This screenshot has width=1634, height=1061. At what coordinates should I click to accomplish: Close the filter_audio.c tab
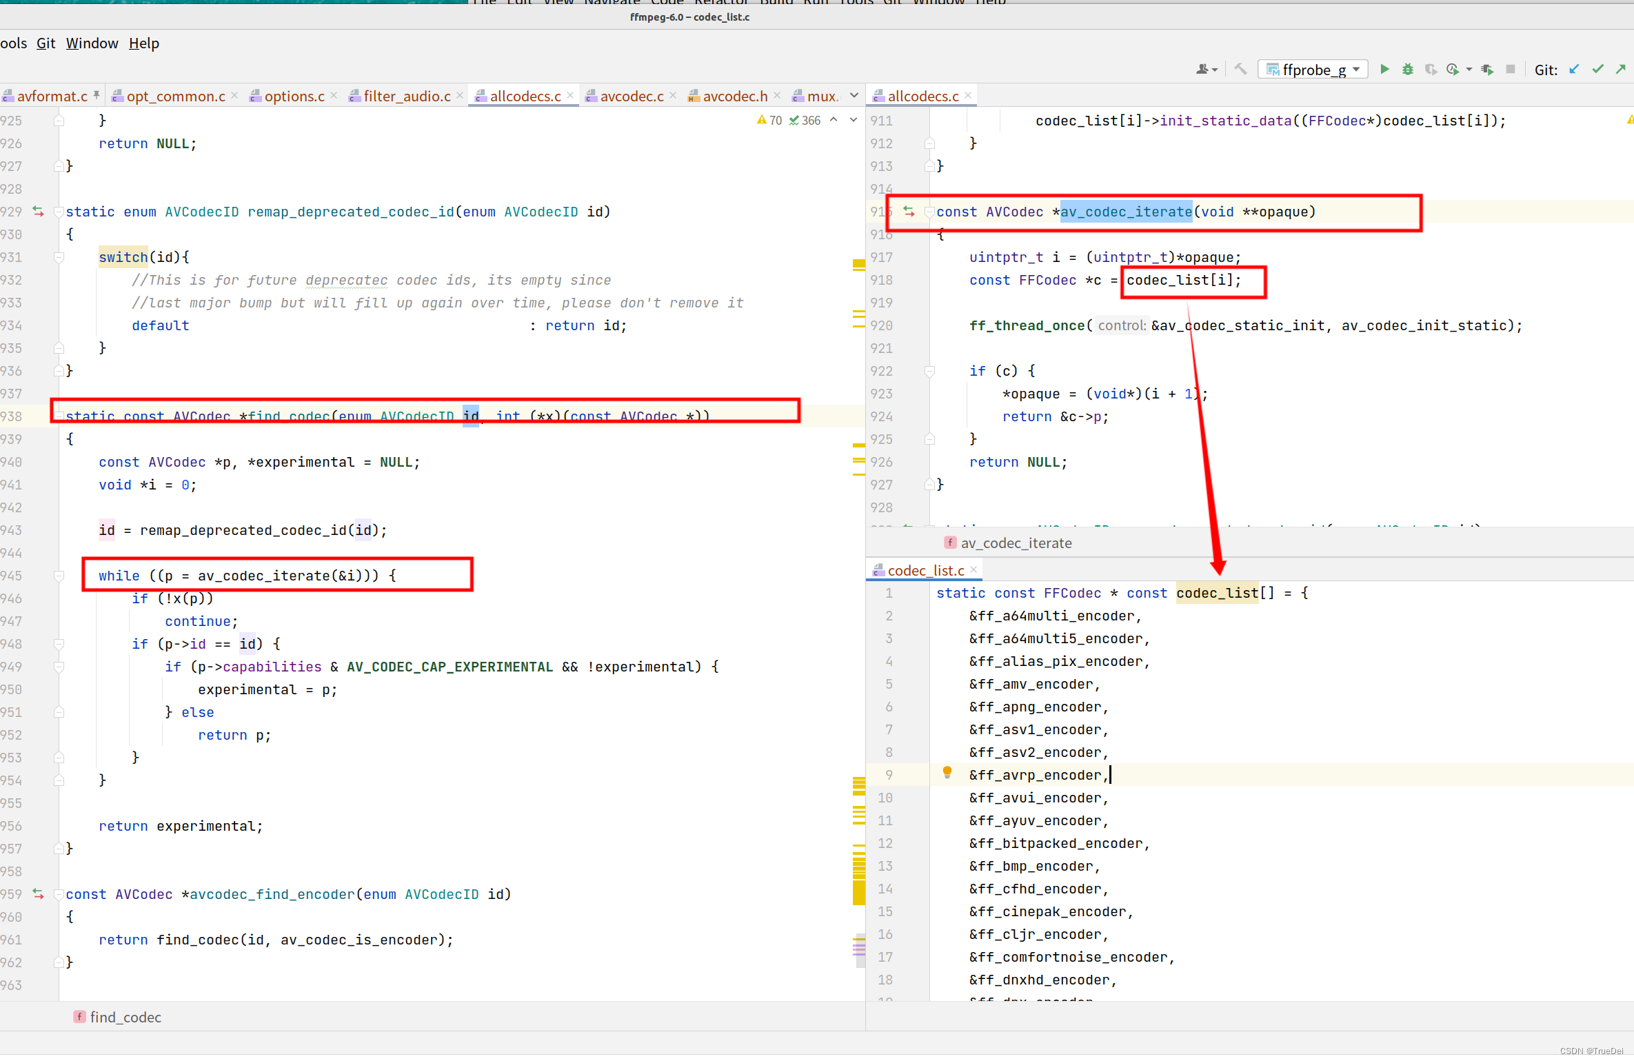[x=460, y=96]
